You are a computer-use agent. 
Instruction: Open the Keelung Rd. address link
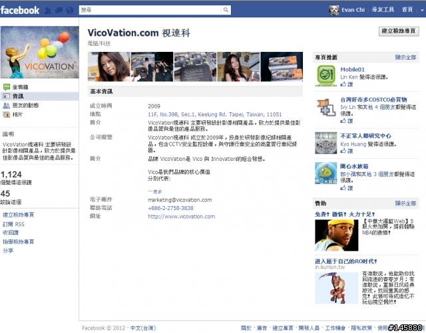pos(214,114)
